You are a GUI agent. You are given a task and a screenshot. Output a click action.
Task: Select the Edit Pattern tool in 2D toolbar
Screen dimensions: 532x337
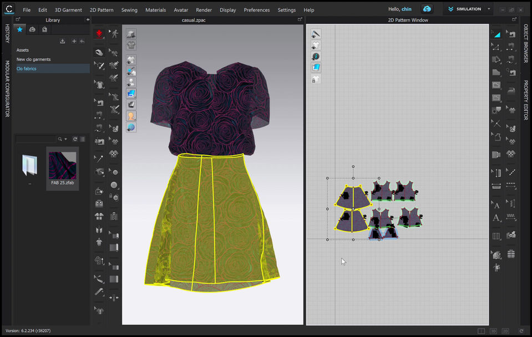point(496,34)
